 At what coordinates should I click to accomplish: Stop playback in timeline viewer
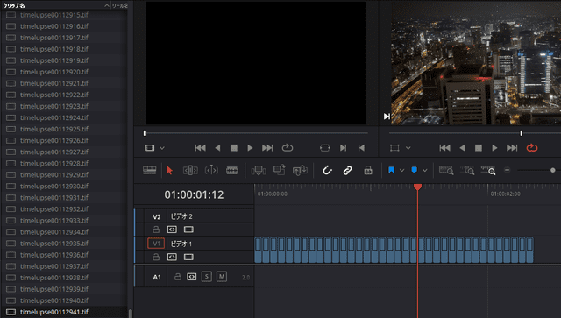click(479, 148)
